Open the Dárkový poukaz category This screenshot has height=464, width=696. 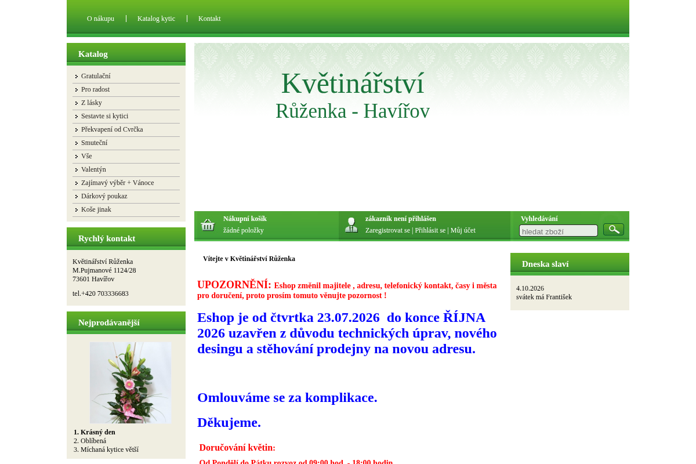coord(104,196)
